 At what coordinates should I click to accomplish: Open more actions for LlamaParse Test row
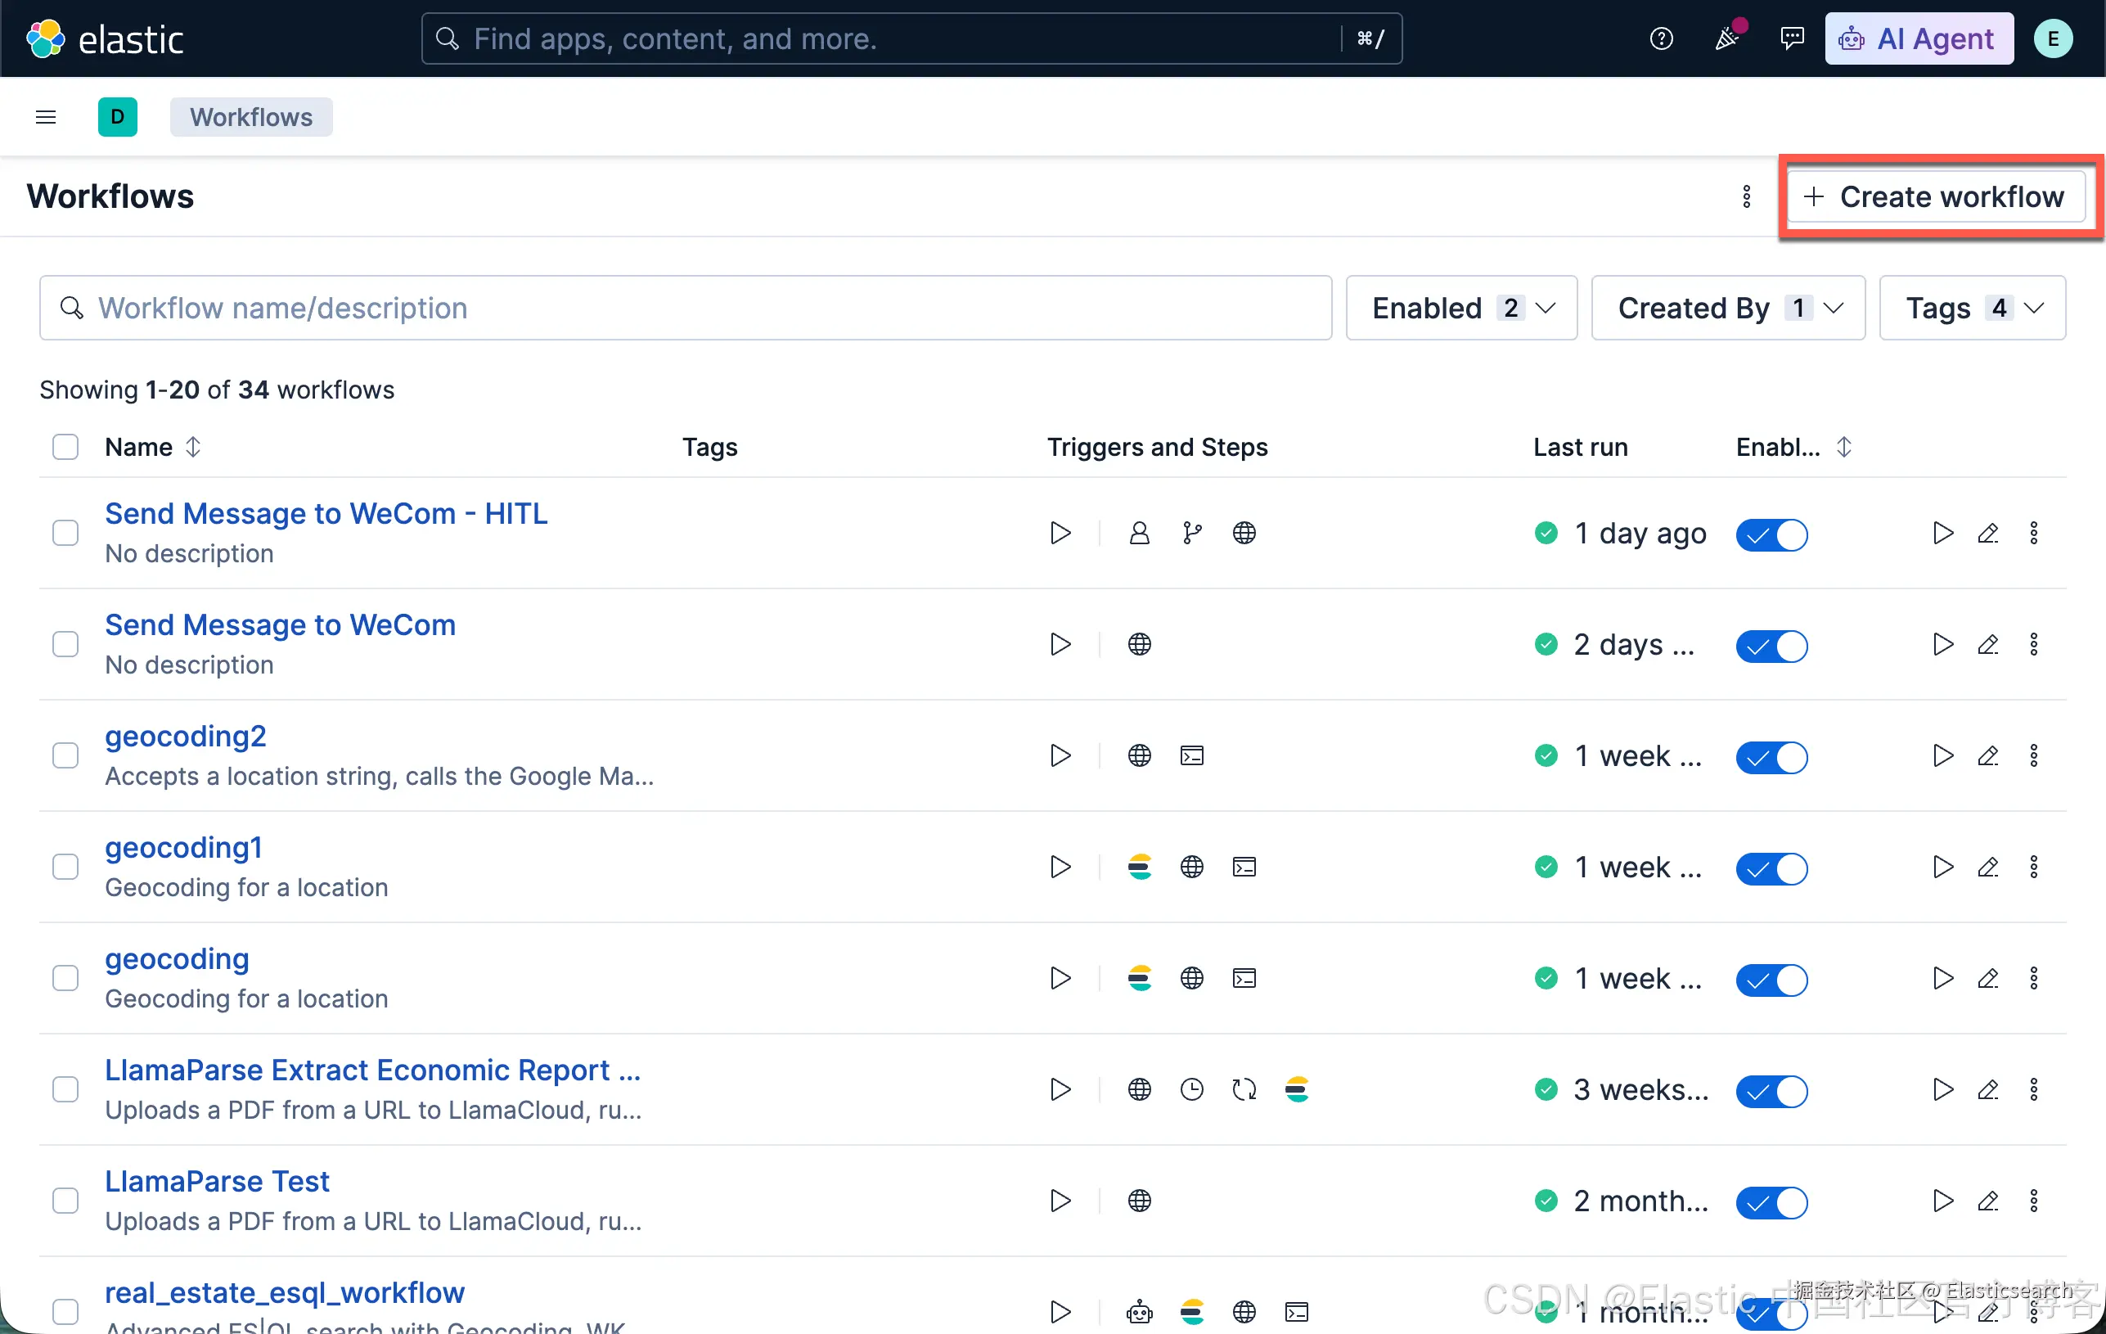pyautogui.click(x=2034, y=1200)
